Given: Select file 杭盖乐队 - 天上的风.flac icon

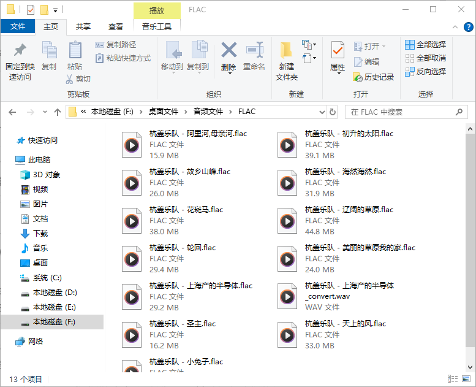Looking at the screenshot, I should pyautogui.click(x=287, y=335).
